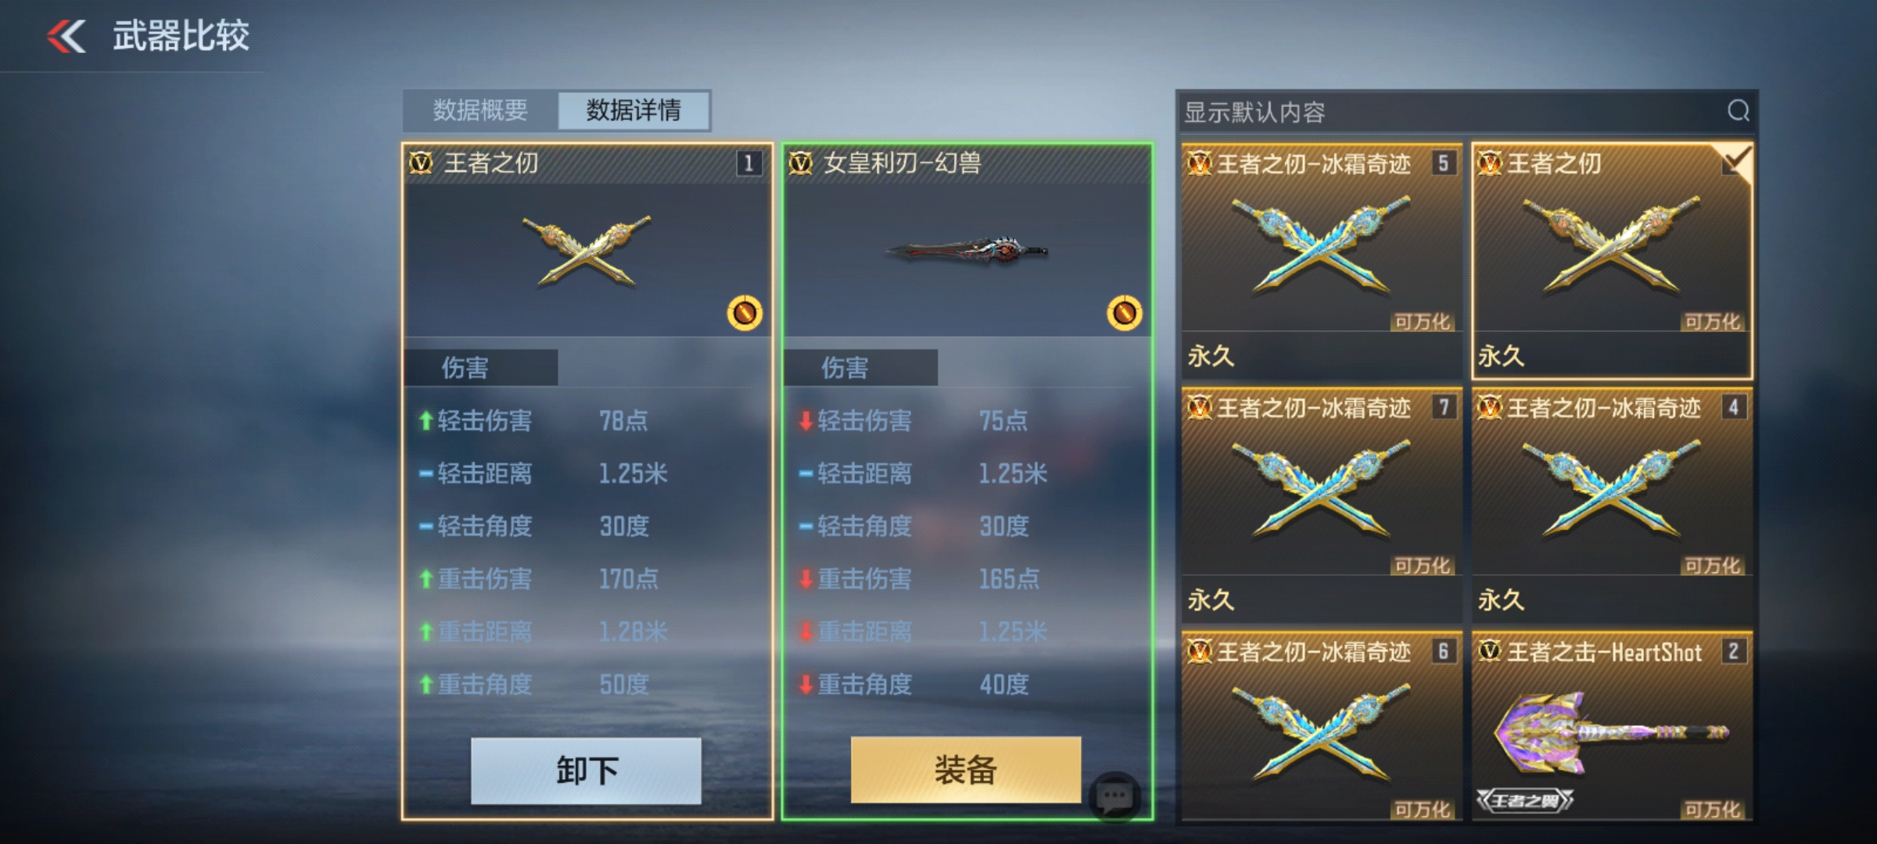Click the 装备 button
The image size is (1877, 844).
(966, 770)
